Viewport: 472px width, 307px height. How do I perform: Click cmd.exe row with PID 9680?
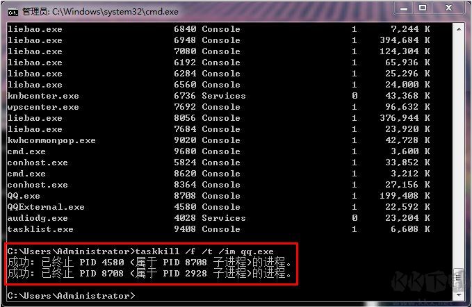pos(218,151)
